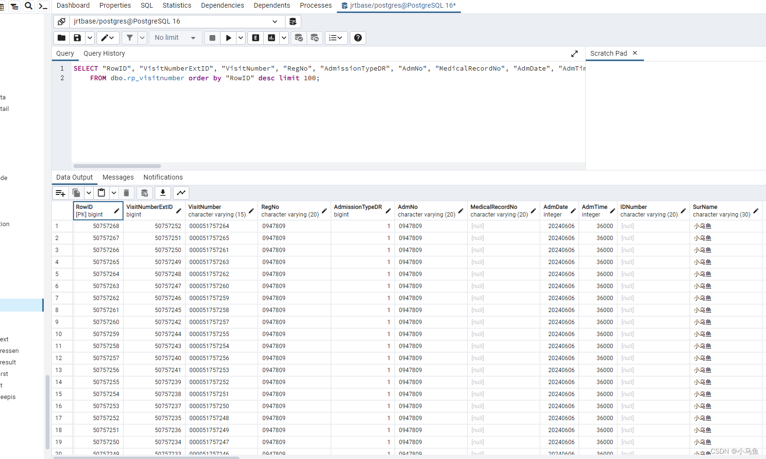Switch to the Query History tab
The image size is (766, 459).
point(104,53)
